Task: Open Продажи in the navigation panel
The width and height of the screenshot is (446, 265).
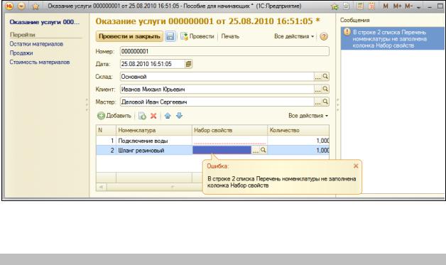Action: (x=21, y=53)
